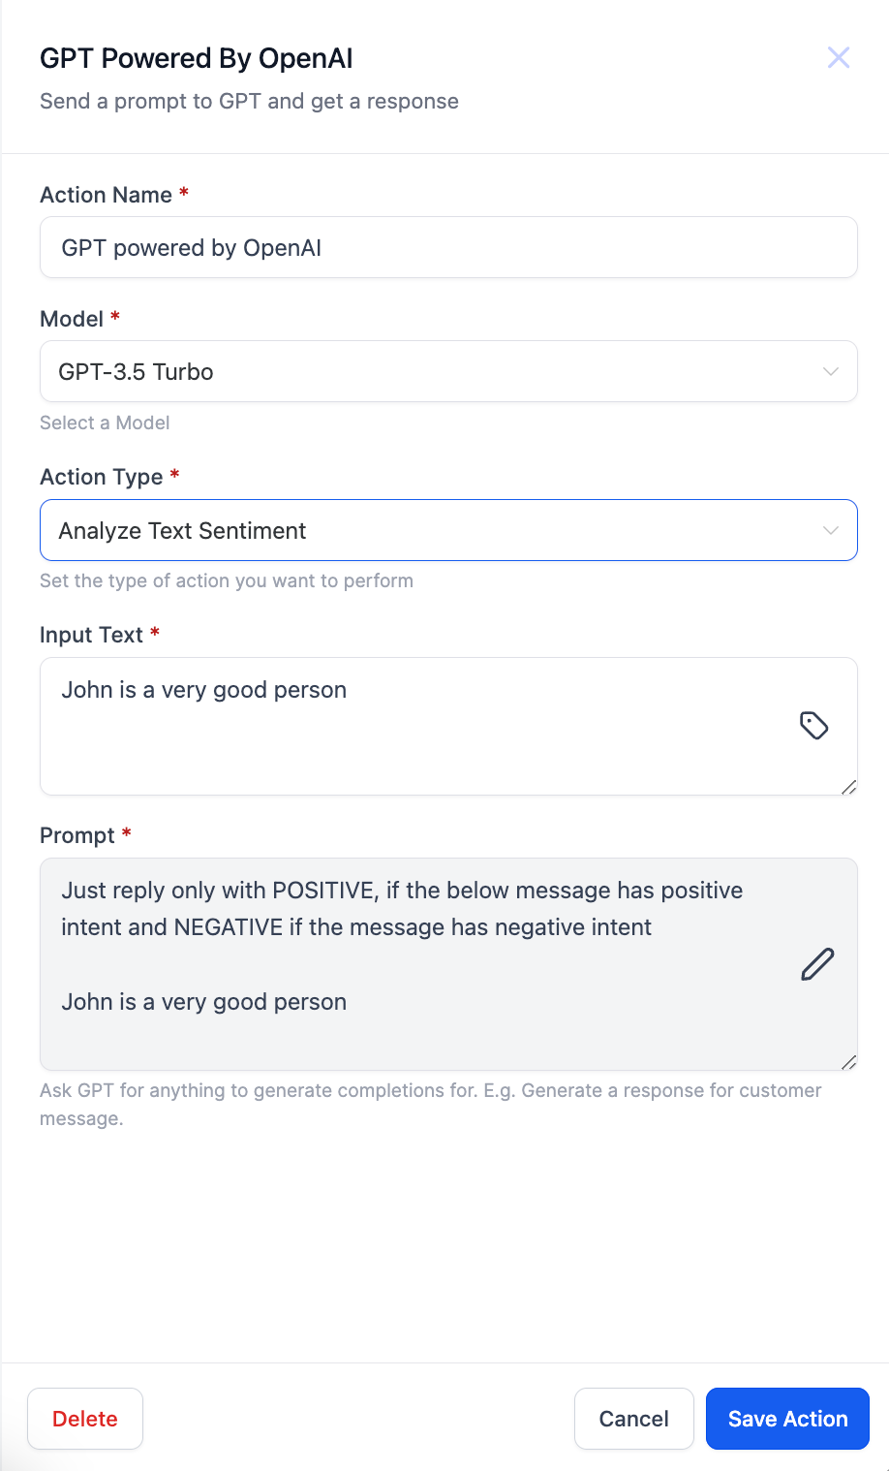Click the Action Name field label
This screenshot has height=1471, width=889.
(106, 195)
